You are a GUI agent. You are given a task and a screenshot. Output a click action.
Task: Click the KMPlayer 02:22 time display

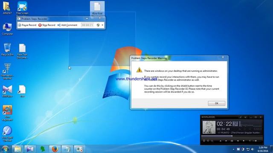point(224,124)
